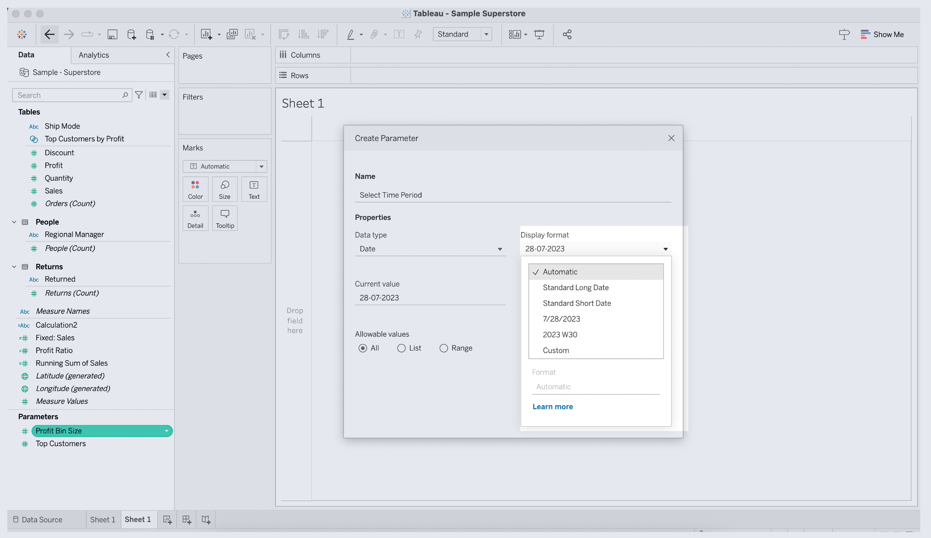The height and width of the screenshot is (538, 931).
Task: Click the Learn more link
Action: (x=553, y=407)
